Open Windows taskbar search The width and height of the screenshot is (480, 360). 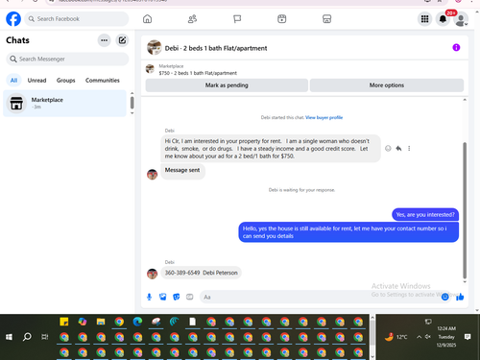point(27,337)
